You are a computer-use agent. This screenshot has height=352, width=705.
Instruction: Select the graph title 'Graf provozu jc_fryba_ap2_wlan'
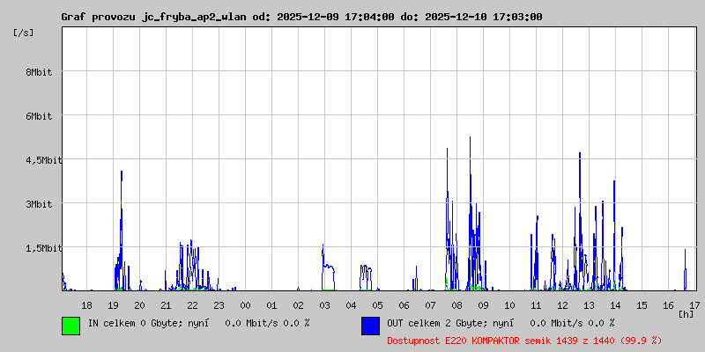153,17
